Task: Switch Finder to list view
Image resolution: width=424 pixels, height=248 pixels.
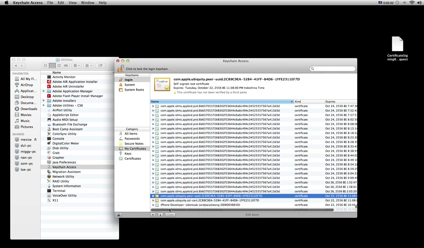Action: click(x=52, y=65)
